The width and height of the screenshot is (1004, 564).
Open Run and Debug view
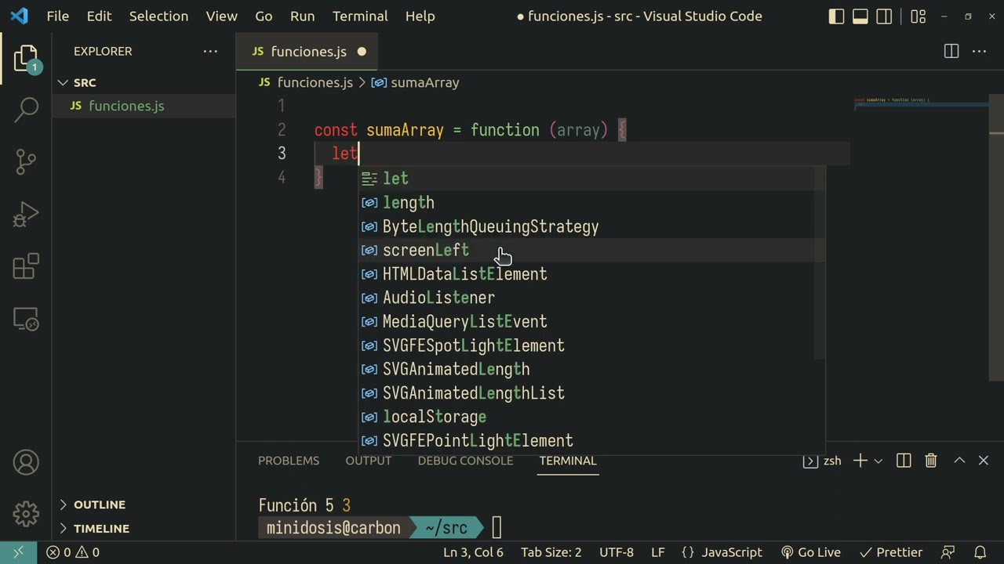pyautogui.click(x=26, y=214)
